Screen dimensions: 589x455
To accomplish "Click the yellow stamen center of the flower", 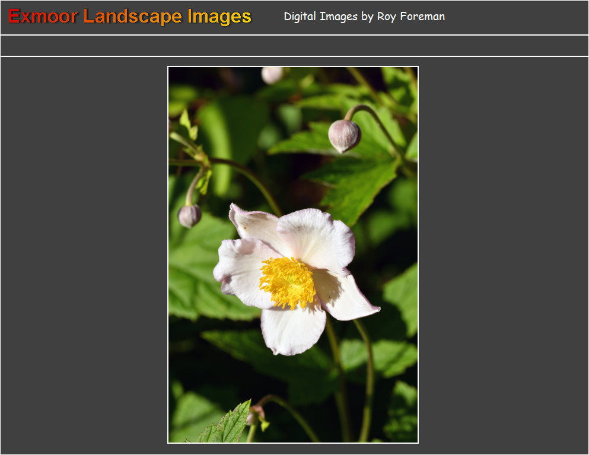I will click(x=288, y=282).
